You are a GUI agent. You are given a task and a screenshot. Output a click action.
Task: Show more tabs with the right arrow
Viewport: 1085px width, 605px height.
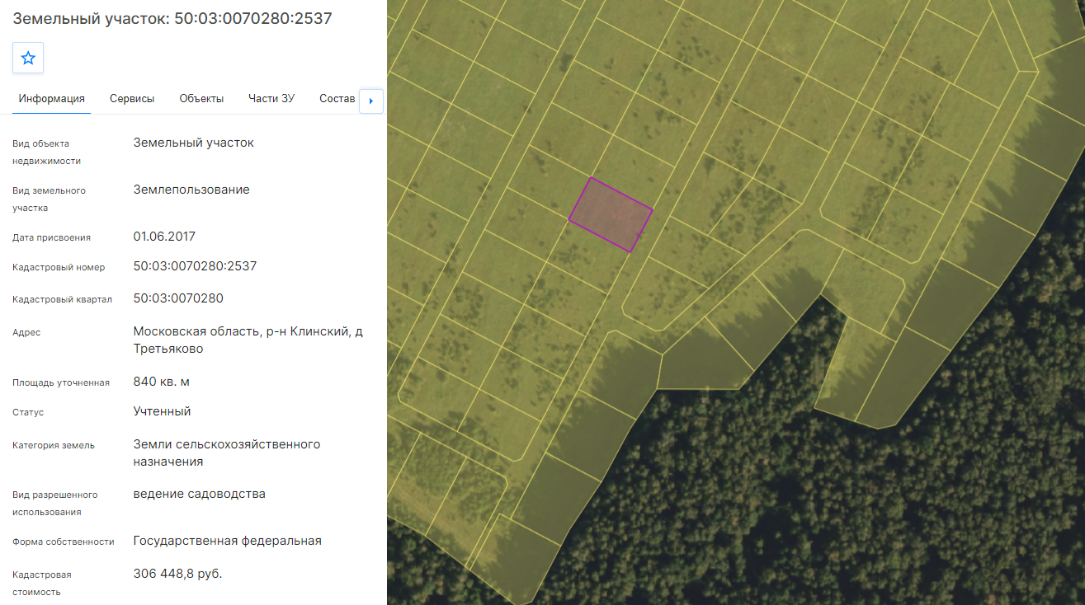coord(371,101)
